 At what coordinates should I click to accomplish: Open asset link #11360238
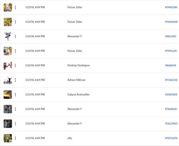[x=171, y=80]
